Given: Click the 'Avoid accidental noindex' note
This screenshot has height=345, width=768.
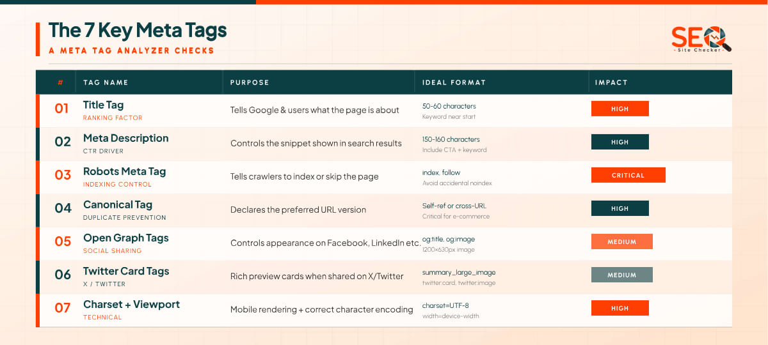Looking at the screenshot, I should pyautogui.click(x=457, y=183).
